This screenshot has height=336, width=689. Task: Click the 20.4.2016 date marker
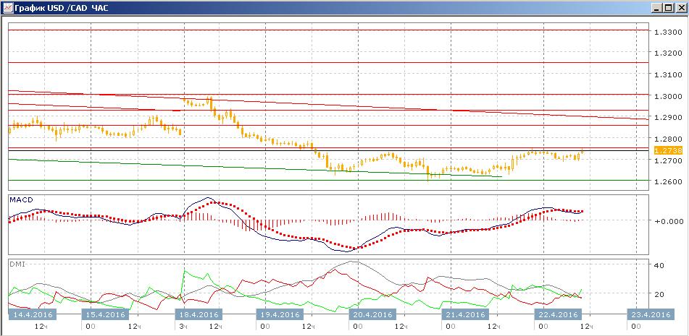(372, 314)
